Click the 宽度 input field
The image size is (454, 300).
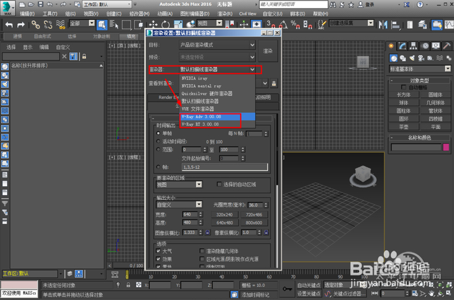190,214
